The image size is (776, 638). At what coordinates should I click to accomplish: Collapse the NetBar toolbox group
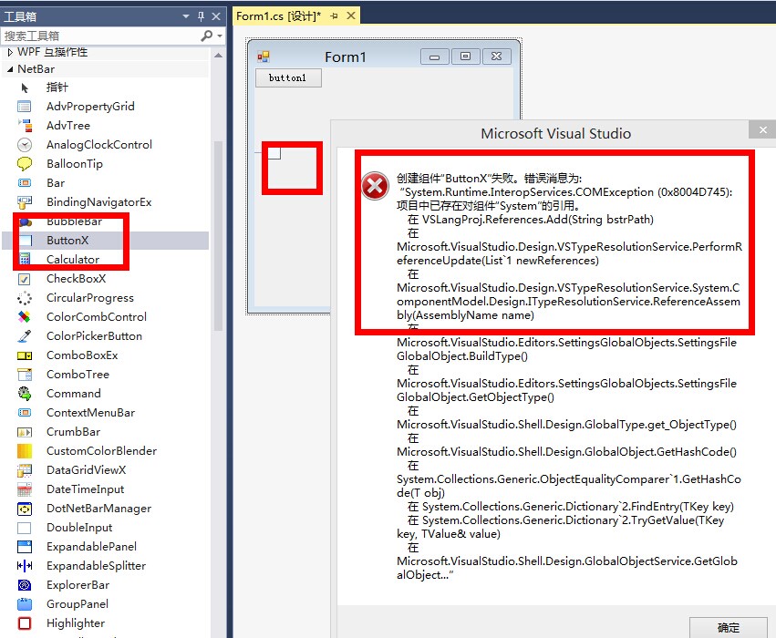click(x=10, y=69)
